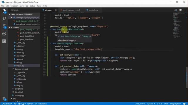Open the Extensions view icon
Viewport: 188px width, 105px height.
[4, 41]
